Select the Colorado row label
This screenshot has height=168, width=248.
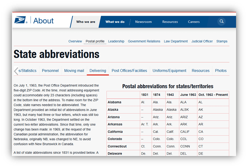tap(115, 139)
